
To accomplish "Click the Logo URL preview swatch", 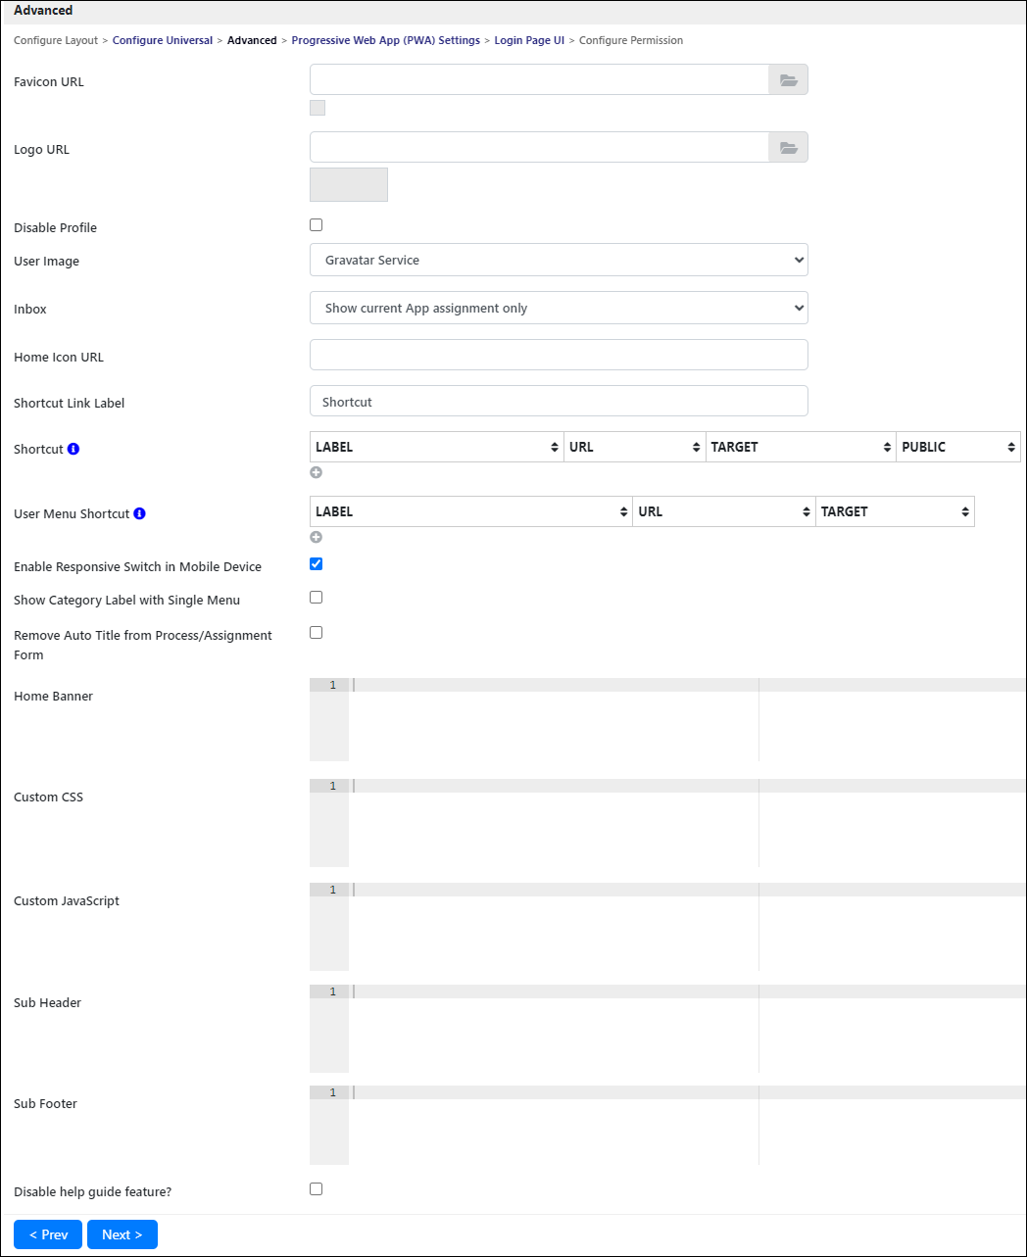I will tap(349, 184).
